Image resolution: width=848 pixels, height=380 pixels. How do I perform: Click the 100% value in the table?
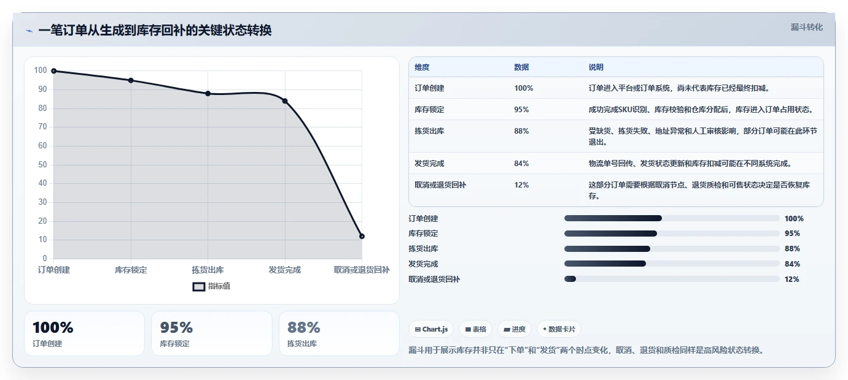(524, 88)
